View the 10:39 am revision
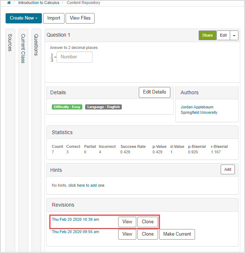This screenshot has height=253, width=245. coord(127,222)
